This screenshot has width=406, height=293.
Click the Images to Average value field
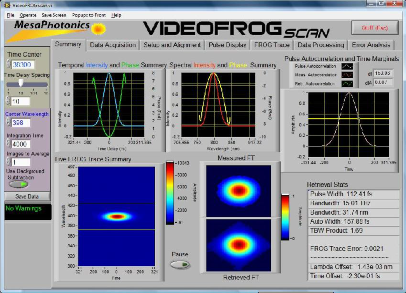(x=21, y=162)
